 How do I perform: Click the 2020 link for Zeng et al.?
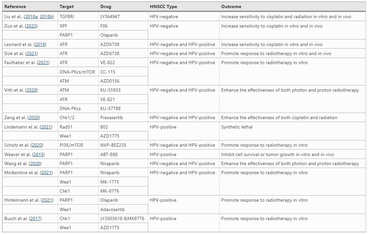coord(34,117)
